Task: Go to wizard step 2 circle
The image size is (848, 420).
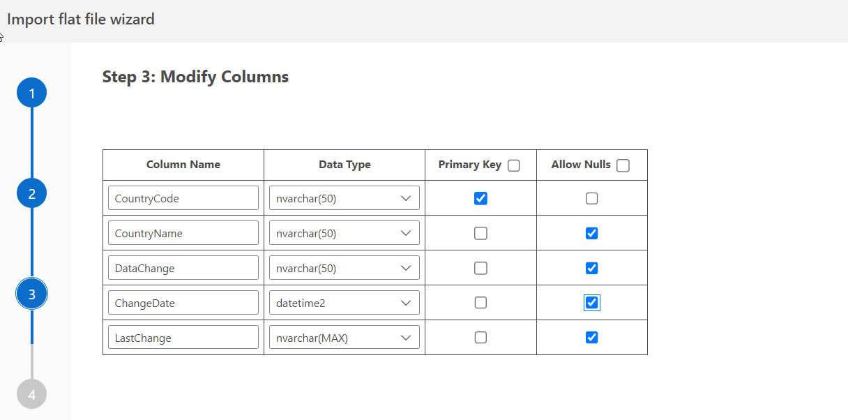Action: [31, 194]
